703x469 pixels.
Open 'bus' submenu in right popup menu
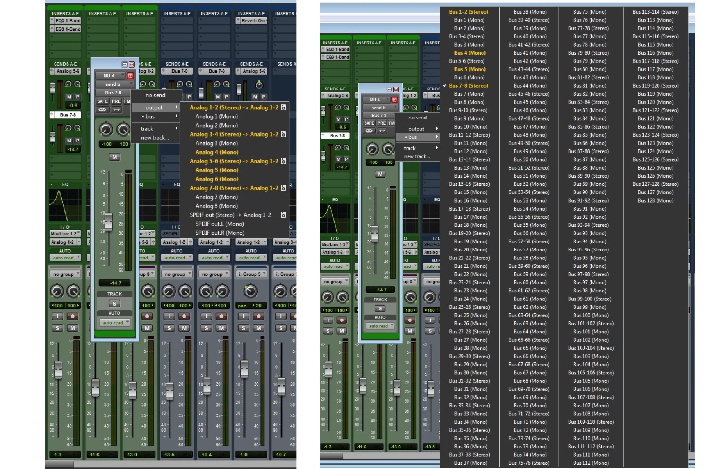(x=418, y=137)
